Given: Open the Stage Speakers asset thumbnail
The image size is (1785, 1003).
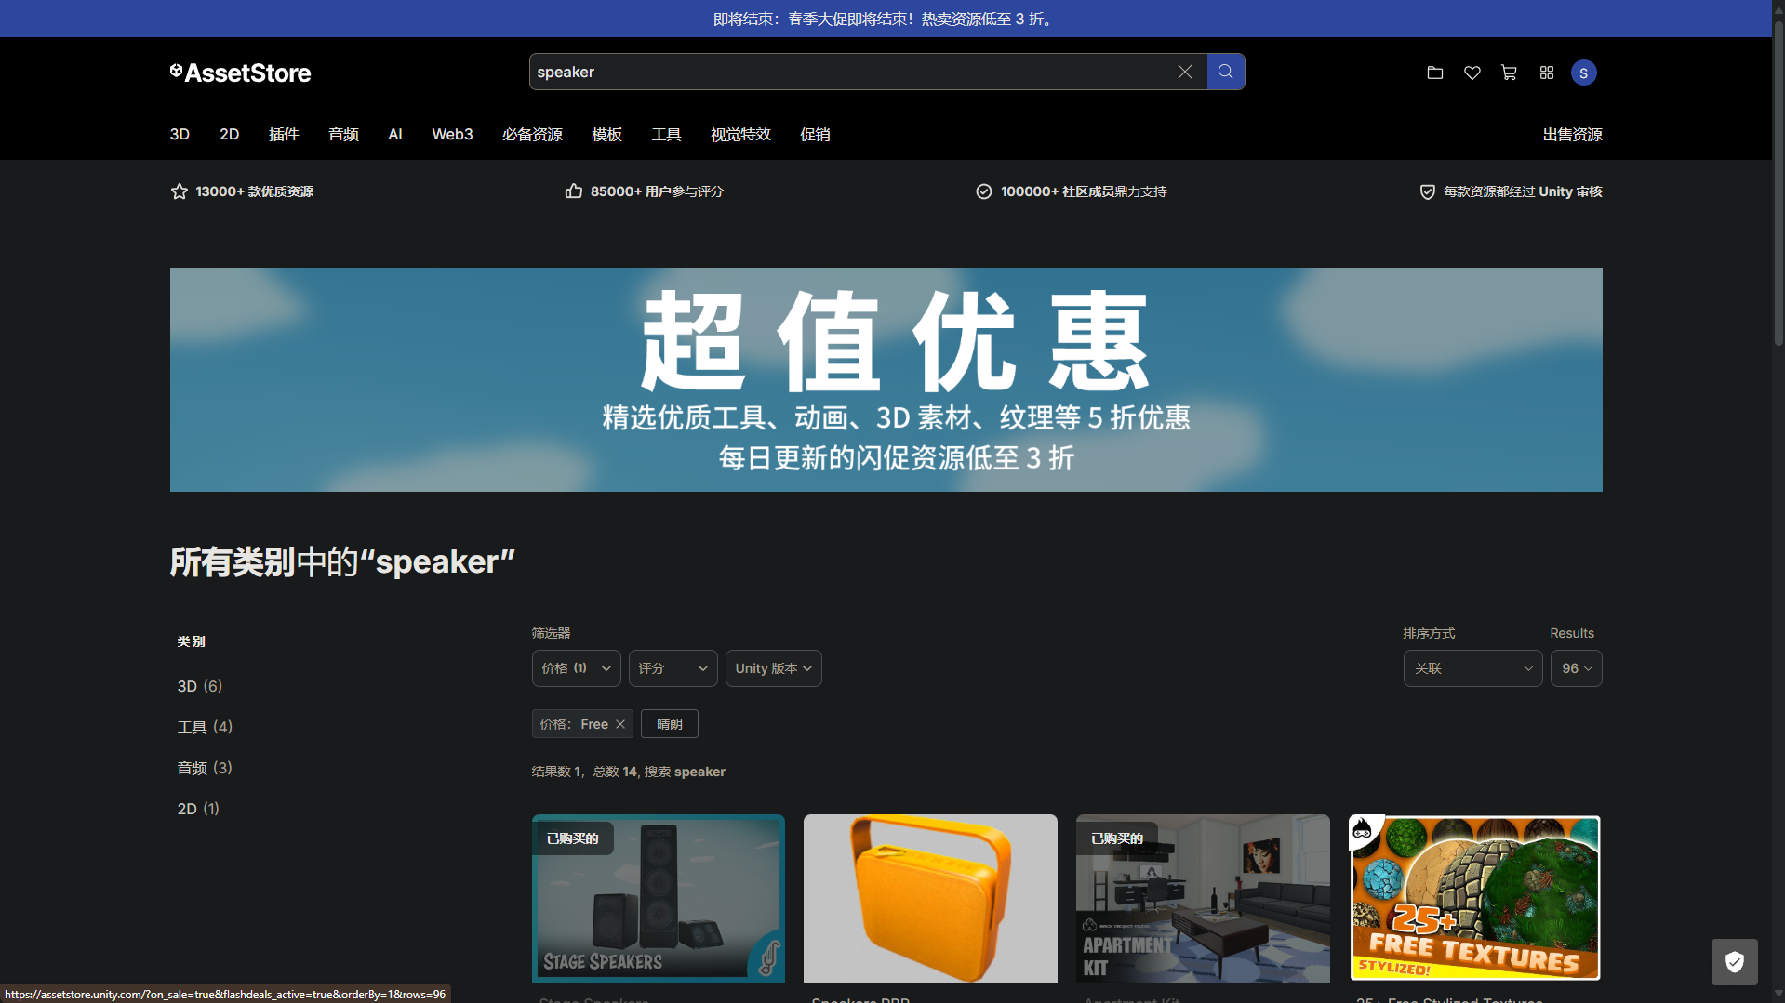Looking at the screenshot, I should coord(658,898).
